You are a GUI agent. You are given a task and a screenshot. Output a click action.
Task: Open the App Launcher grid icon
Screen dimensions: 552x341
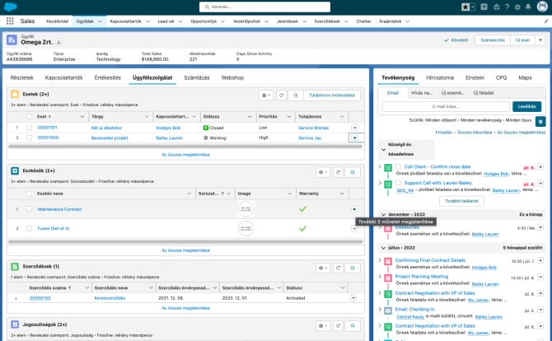click(10, 20)
